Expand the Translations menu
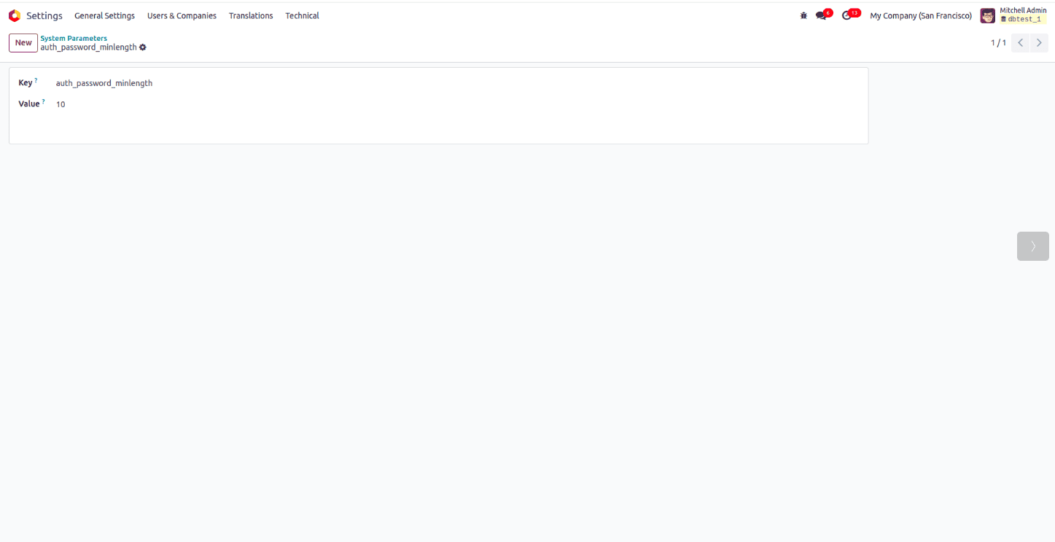 click(251, 15)
